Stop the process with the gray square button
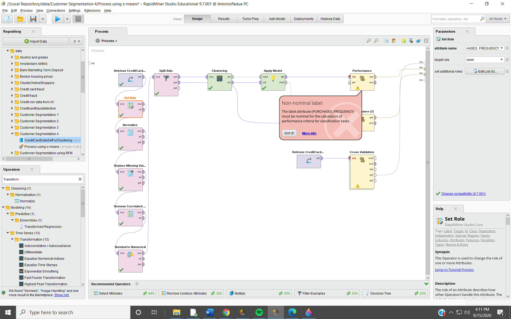Viewport: 511px width, 319px height. tap(78, 19)
